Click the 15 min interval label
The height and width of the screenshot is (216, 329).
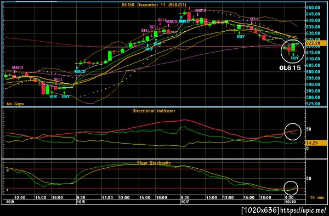pos(317,197)
